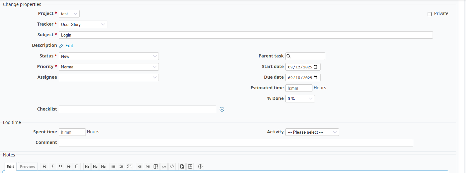Insert a table in the notes
The width and height of the screenshot is (466, 173).
pyautogui.click(x=156, y=166)
